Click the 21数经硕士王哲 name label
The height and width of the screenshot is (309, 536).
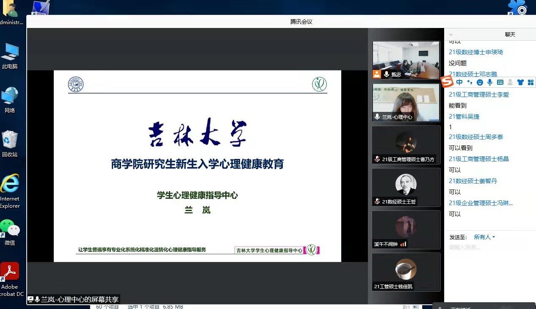pyautogui.click(x=400, y=202)
